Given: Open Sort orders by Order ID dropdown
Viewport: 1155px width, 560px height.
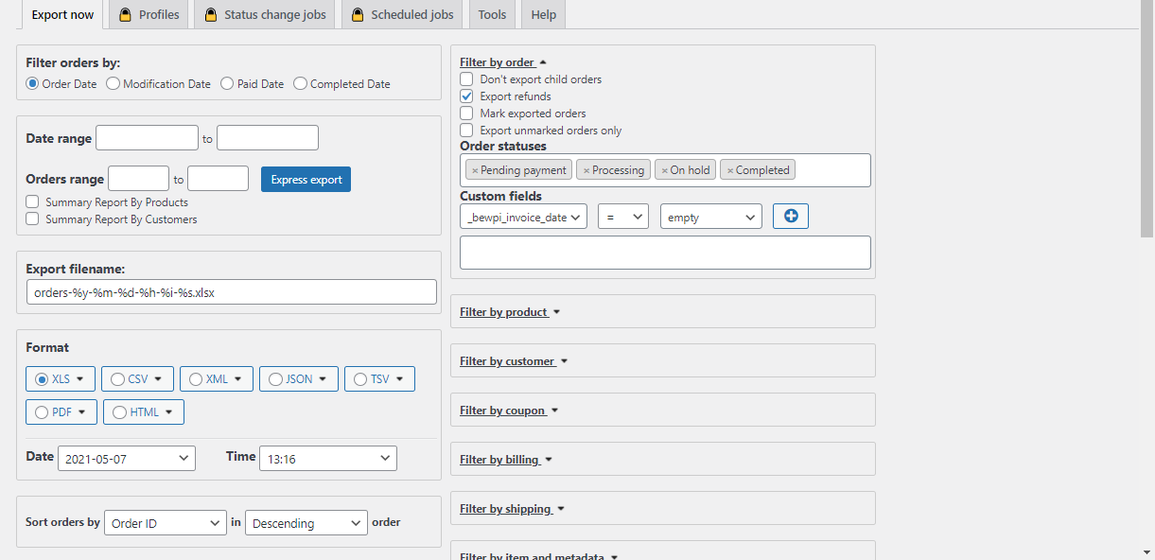Looking at the screenshot, I should (x=166, y=522).
